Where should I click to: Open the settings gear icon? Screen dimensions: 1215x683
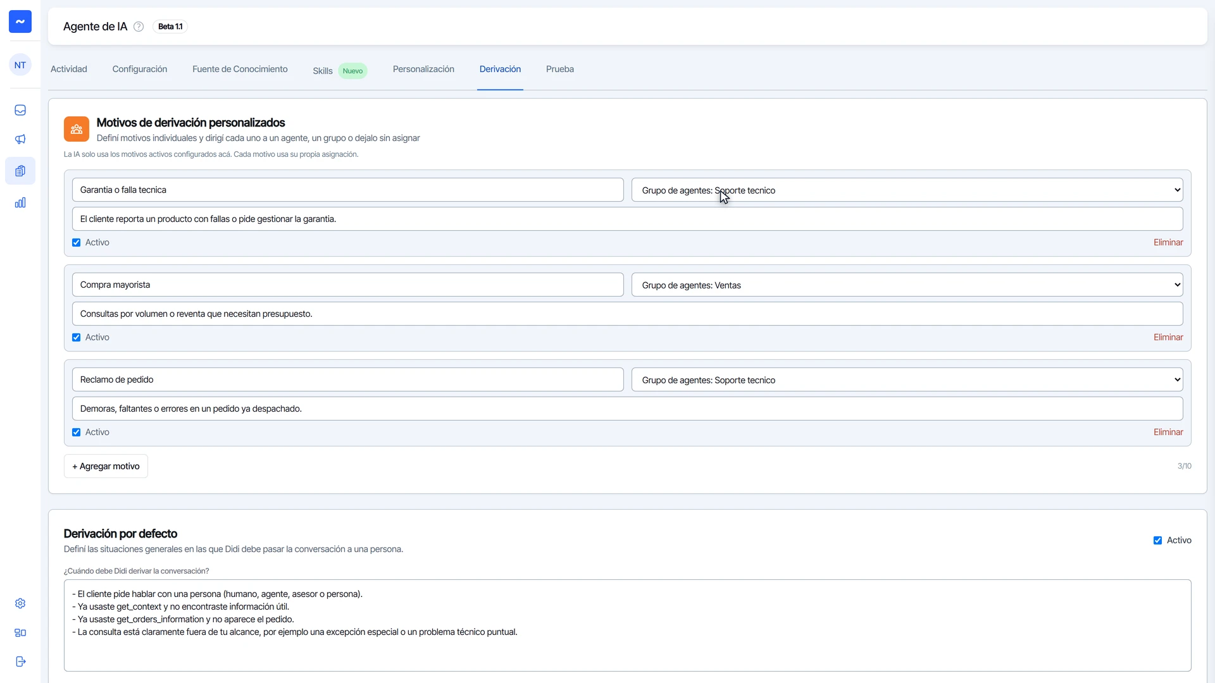20,603
